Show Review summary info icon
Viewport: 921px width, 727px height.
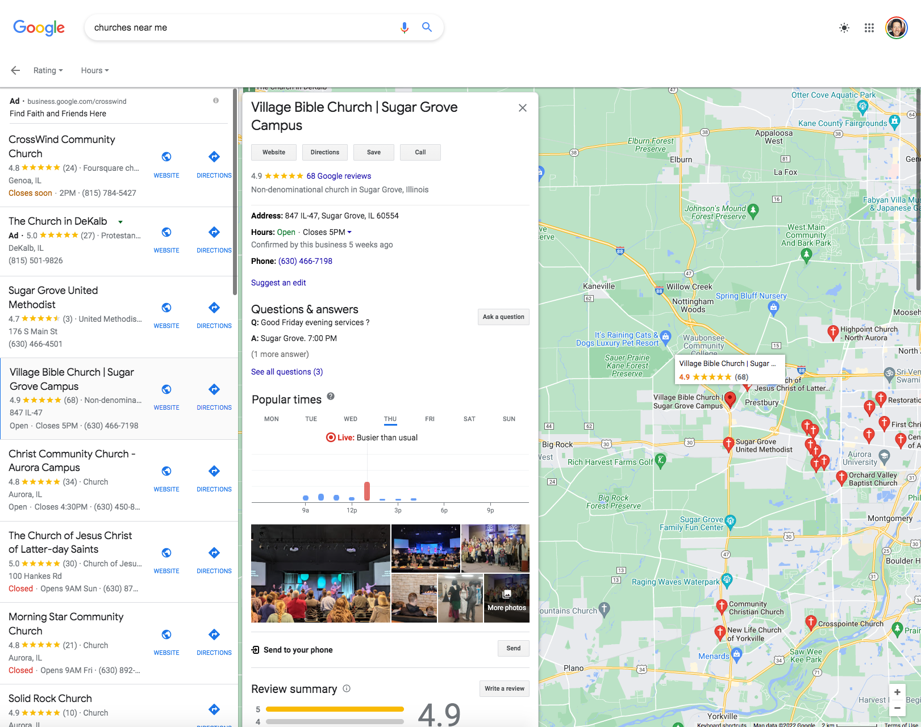click(x=347, y=688)
